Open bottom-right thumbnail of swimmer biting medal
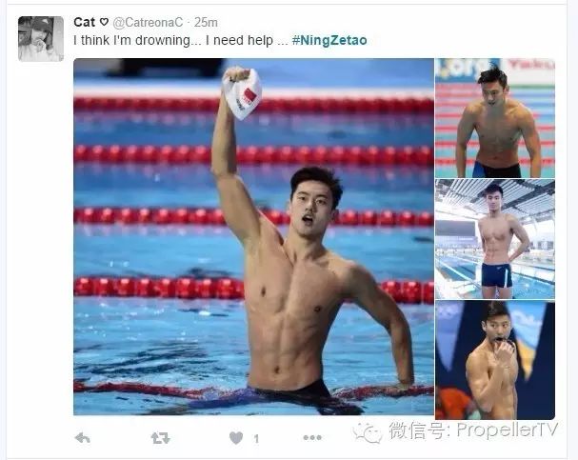The image size is (578, 460). (x=495, y=360)
